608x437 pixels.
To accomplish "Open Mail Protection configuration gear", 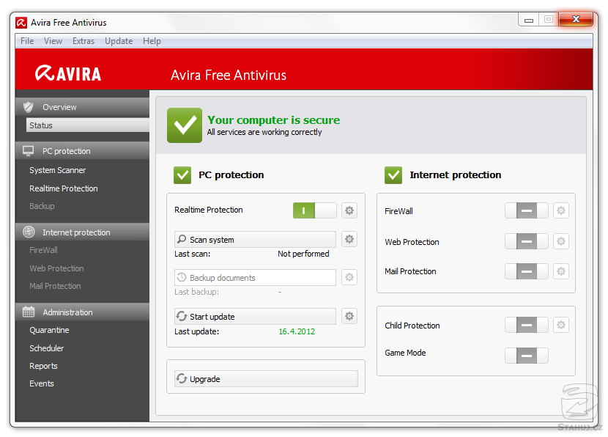I will [x=560, y=271].
